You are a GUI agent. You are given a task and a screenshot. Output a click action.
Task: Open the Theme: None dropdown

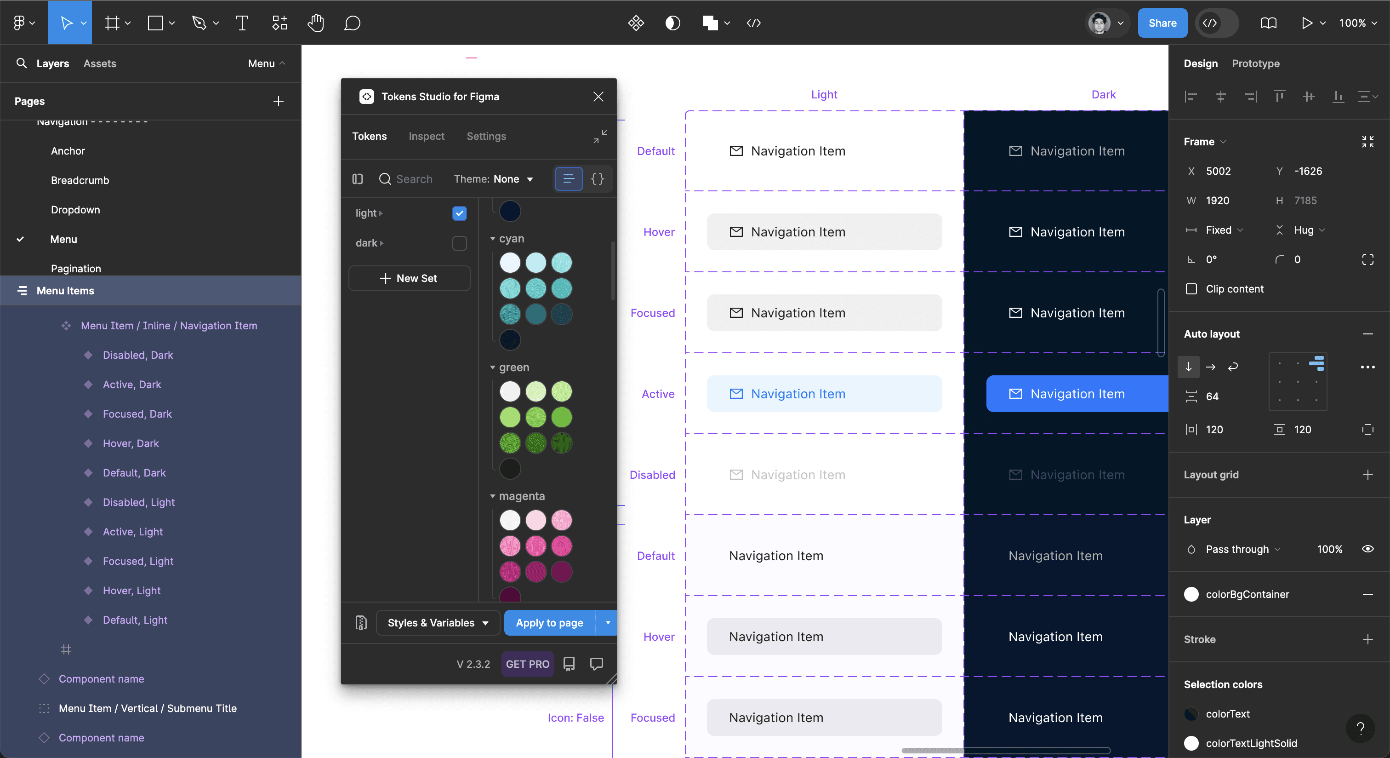(494, 179)
